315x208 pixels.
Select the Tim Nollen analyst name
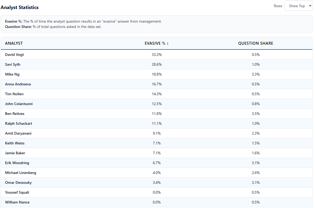point(14,94)
